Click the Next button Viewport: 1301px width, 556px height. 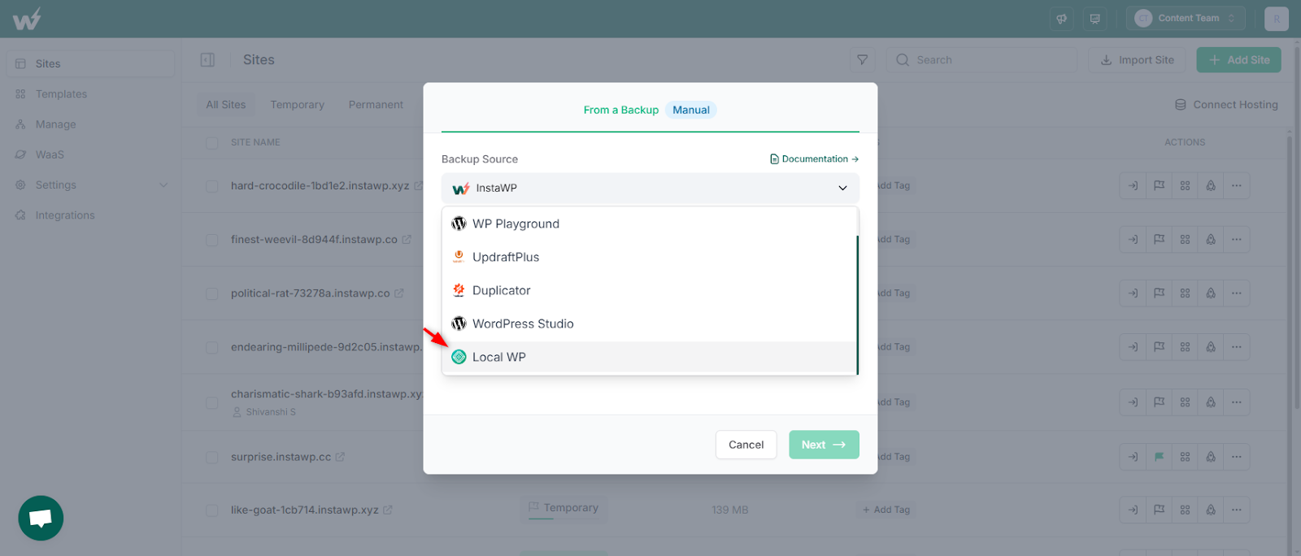[x=824, y=445]
